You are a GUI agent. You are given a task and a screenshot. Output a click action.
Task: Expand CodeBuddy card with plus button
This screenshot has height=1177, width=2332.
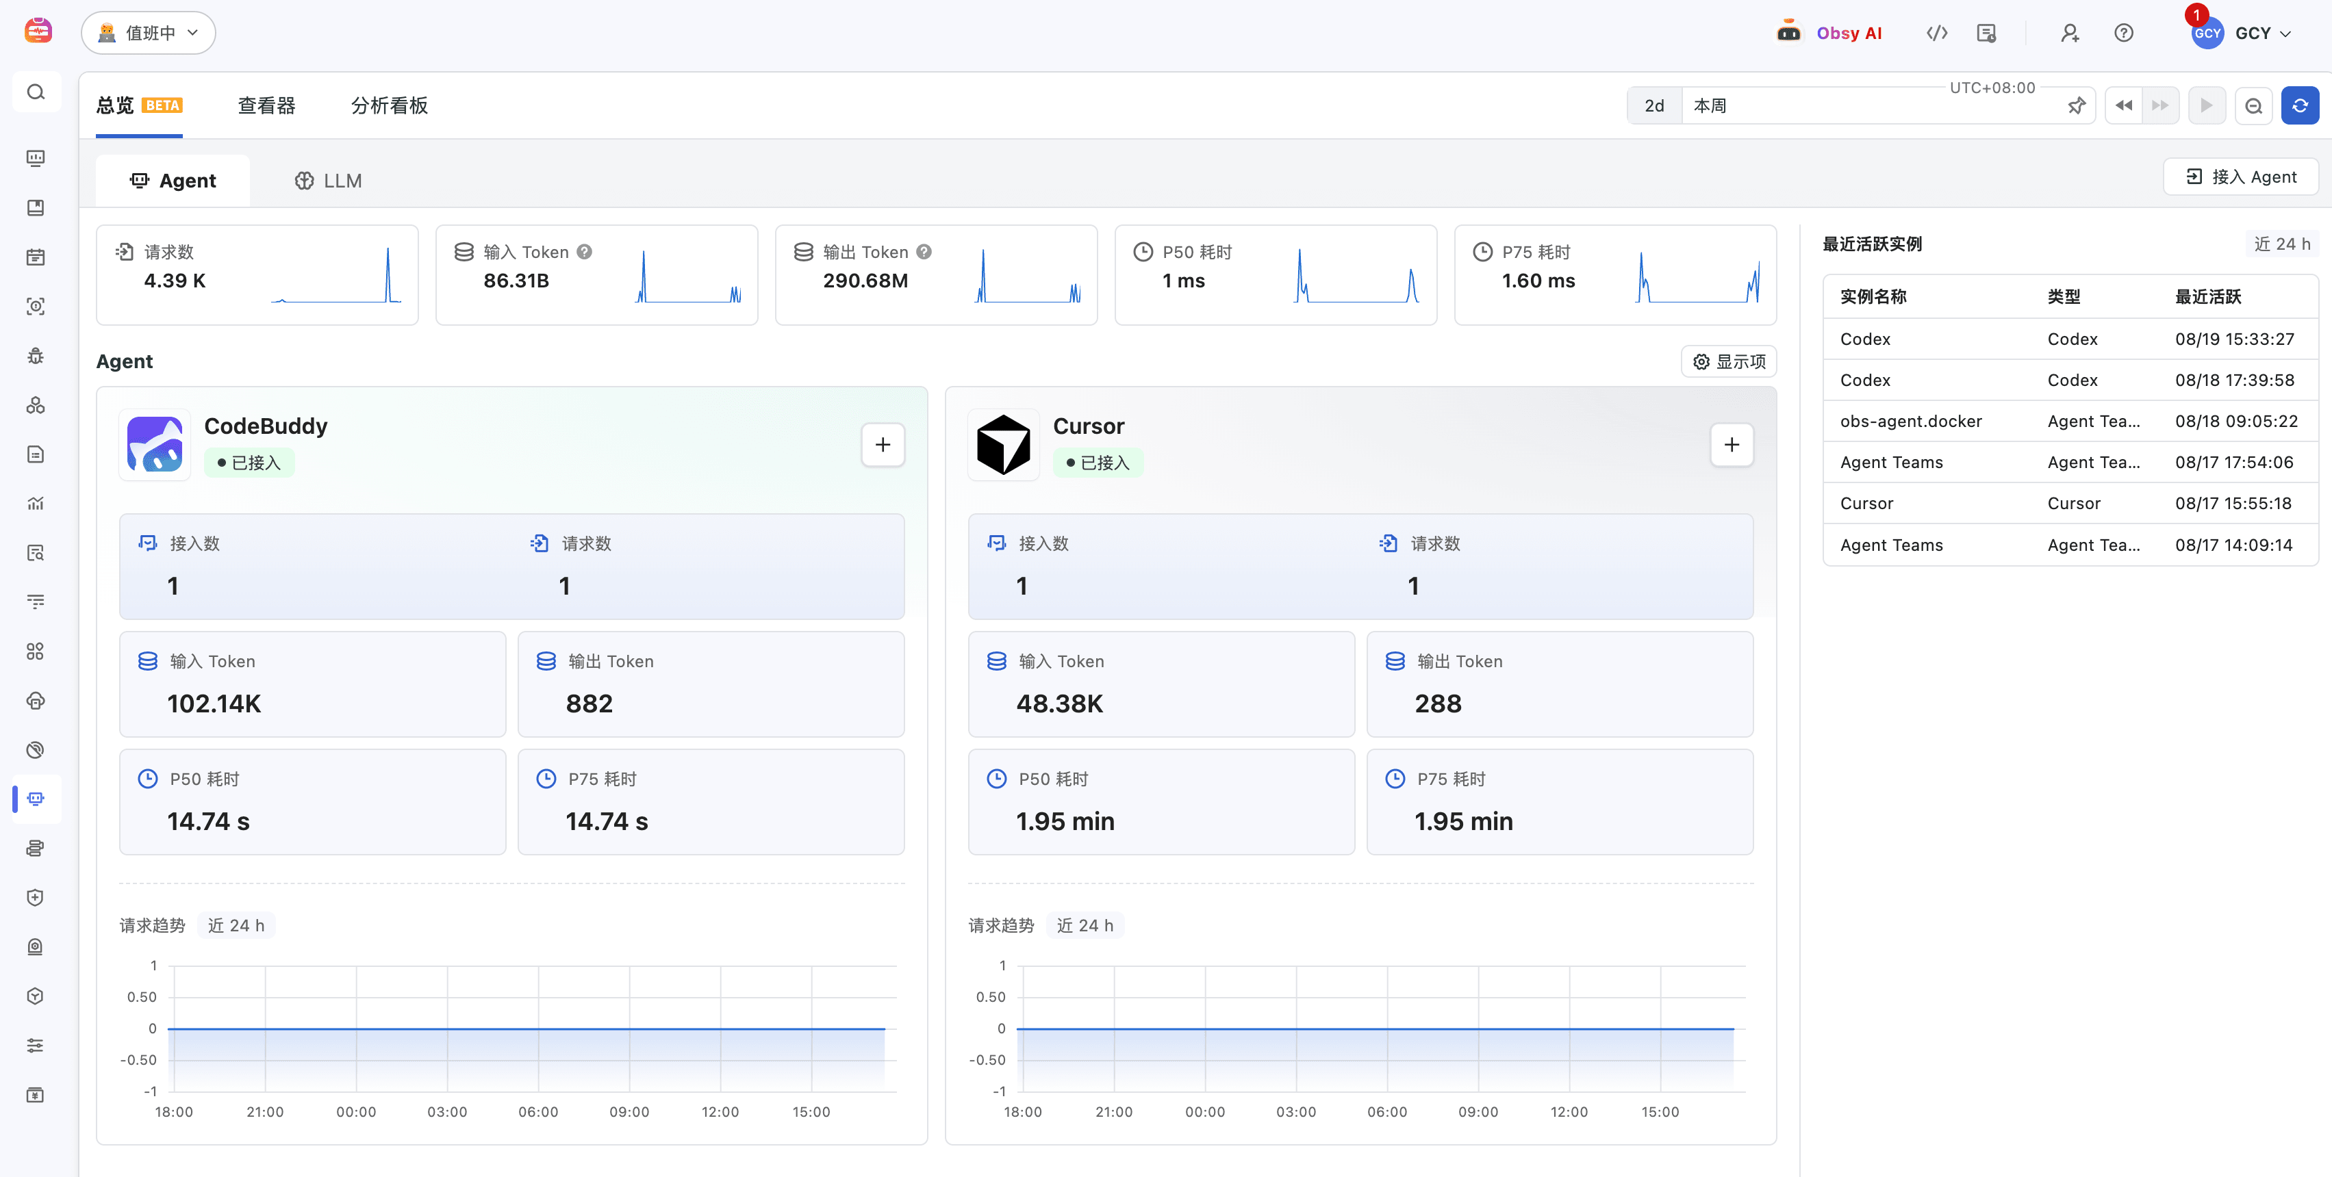pos(883,444)
